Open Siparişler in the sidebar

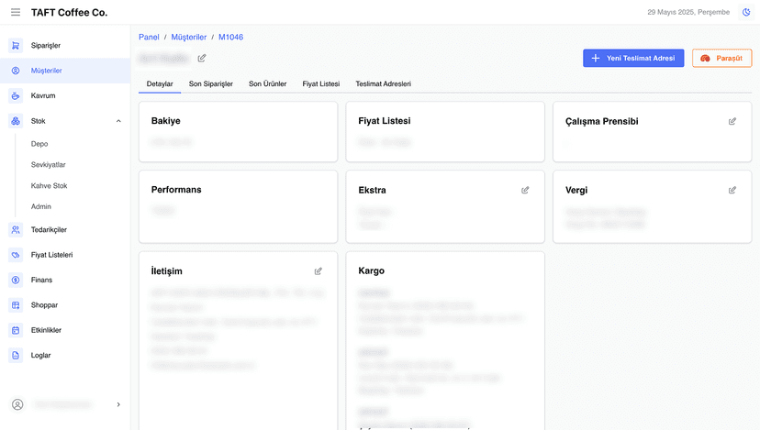[65, 46]
